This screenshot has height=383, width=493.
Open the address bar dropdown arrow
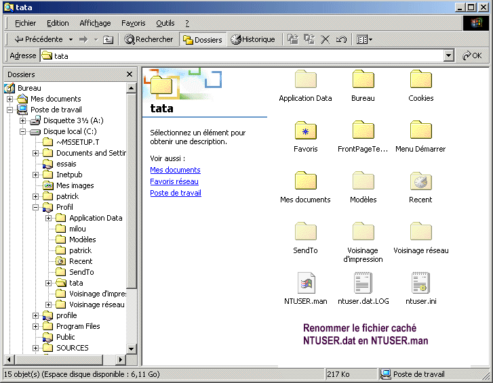click(x=449, y=56)
